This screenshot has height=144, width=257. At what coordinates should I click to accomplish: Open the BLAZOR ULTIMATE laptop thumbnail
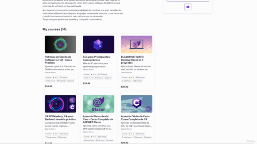click(137, 44)
